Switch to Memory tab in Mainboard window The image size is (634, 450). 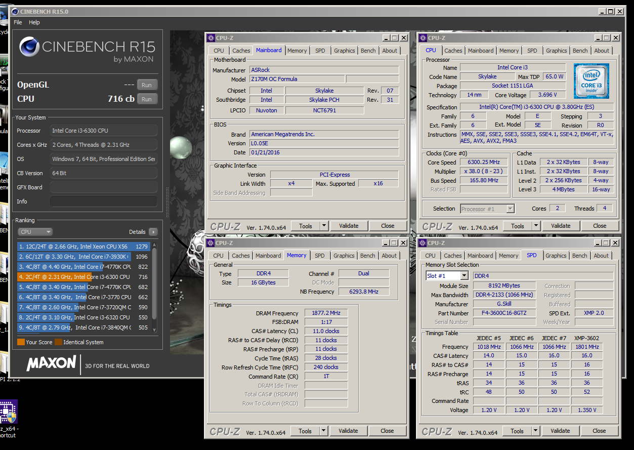coord(297,51)
